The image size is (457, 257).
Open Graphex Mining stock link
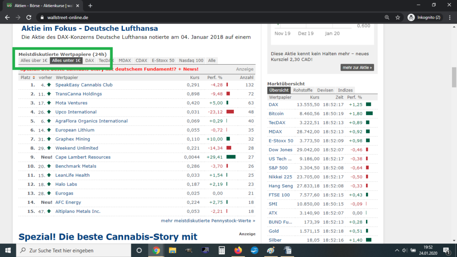click(x=73, y=139)
